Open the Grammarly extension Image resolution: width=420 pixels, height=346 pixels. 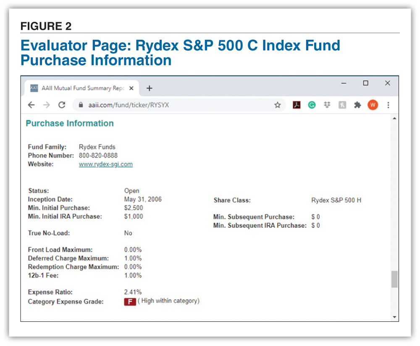pos(312,105)
